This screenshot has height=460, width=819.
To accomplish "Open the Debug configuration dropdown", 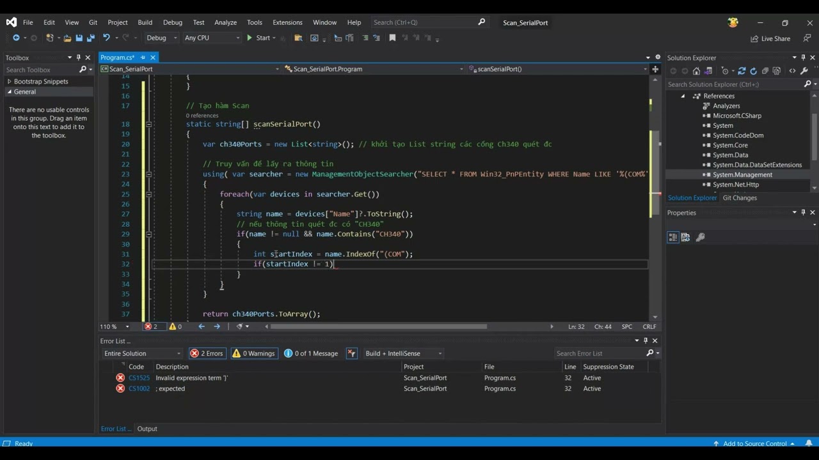I will pyautogui.click(x=161, y=38).
